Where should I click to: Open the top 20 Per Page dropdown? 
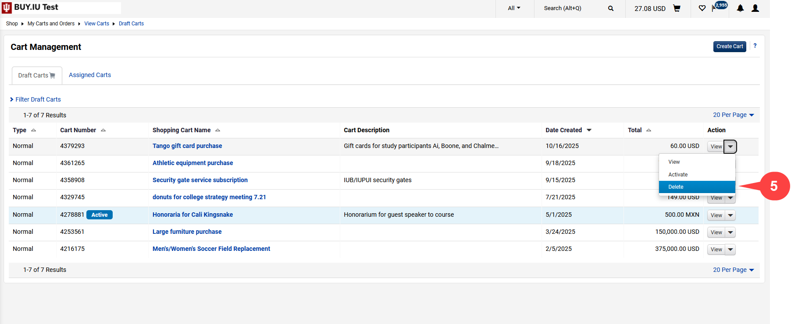(733, 115)
